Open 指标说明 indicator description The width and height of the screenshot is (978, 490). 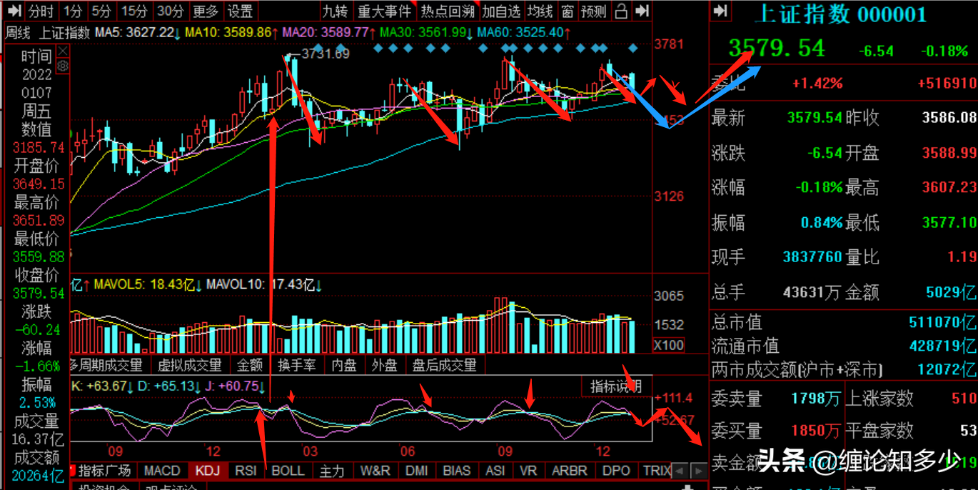click(x=617, y=386)
